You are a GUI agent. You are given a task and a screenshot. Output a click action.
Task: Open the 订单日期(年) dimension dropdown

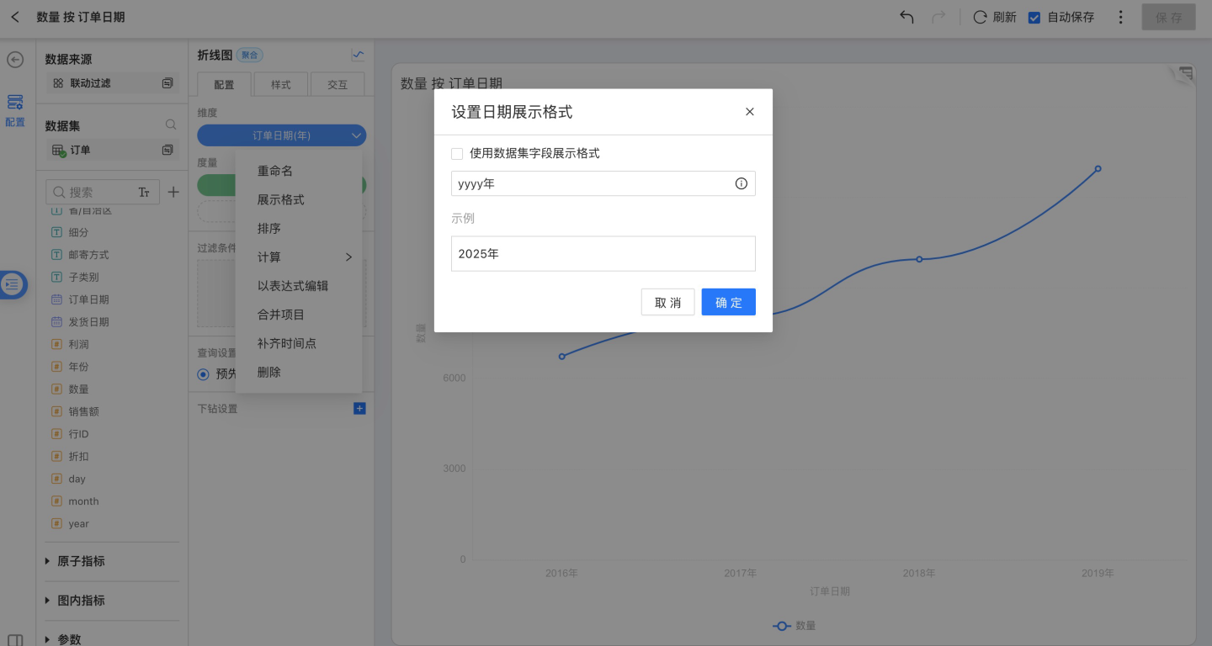[356, 135]
